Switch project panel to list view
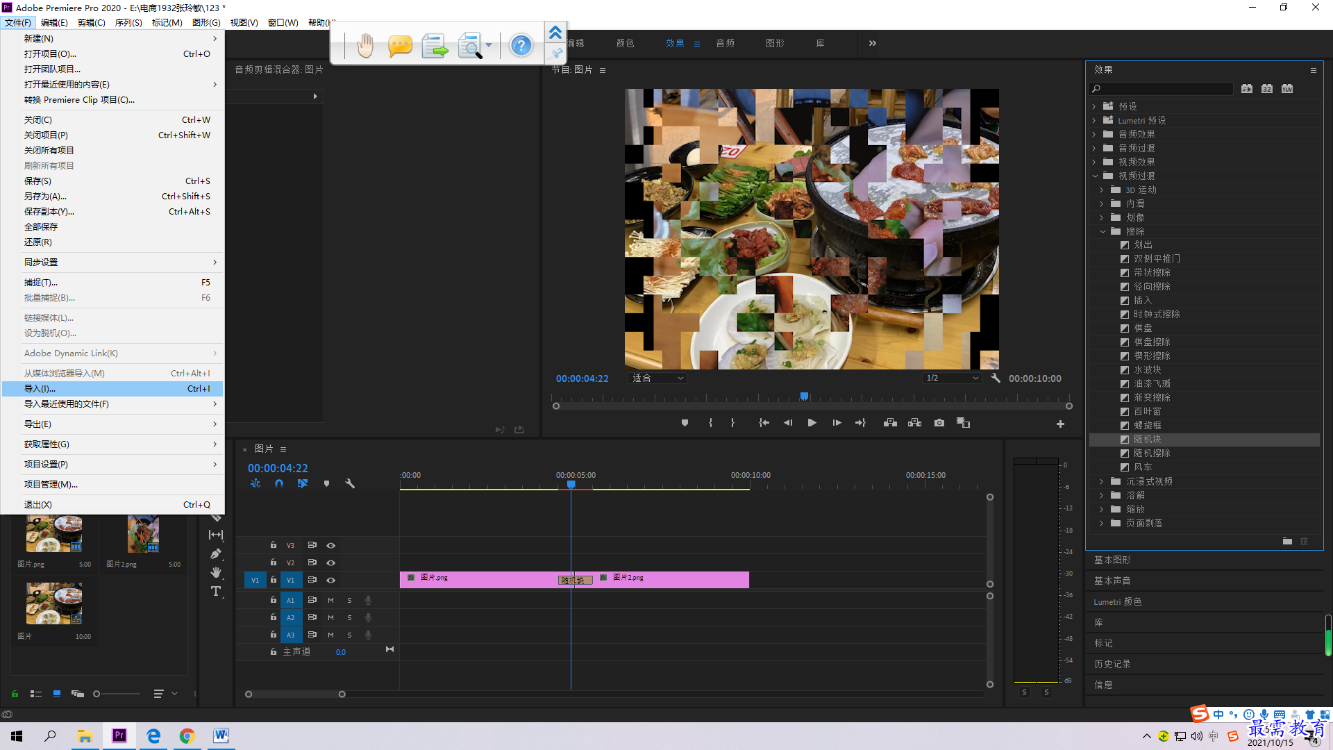The image size is (1333, 750). tap(36, 694)
